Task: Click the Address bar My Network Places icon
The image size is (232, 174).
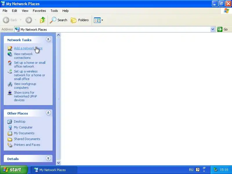Action: [x=17, y=29]
